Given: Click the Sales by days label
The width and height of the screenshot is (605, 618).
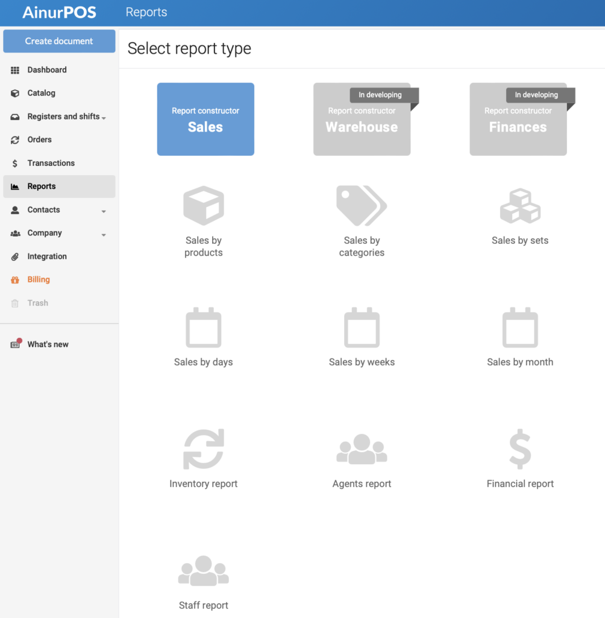Looking at the screenshot, I should pos(204,362).
